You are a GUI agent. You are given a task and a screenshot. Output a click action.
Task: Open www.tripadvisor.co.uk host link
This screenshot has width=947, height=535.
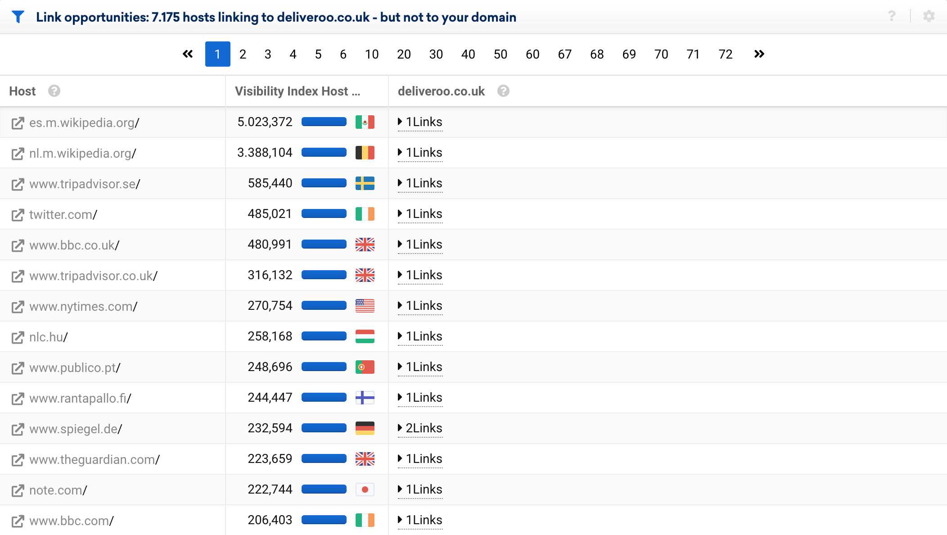point(93,276)
